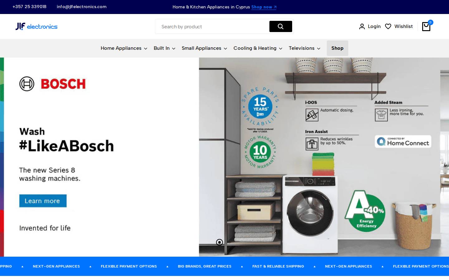Click the Learn more button
This screenshot has width=449, height=280.
43,201
